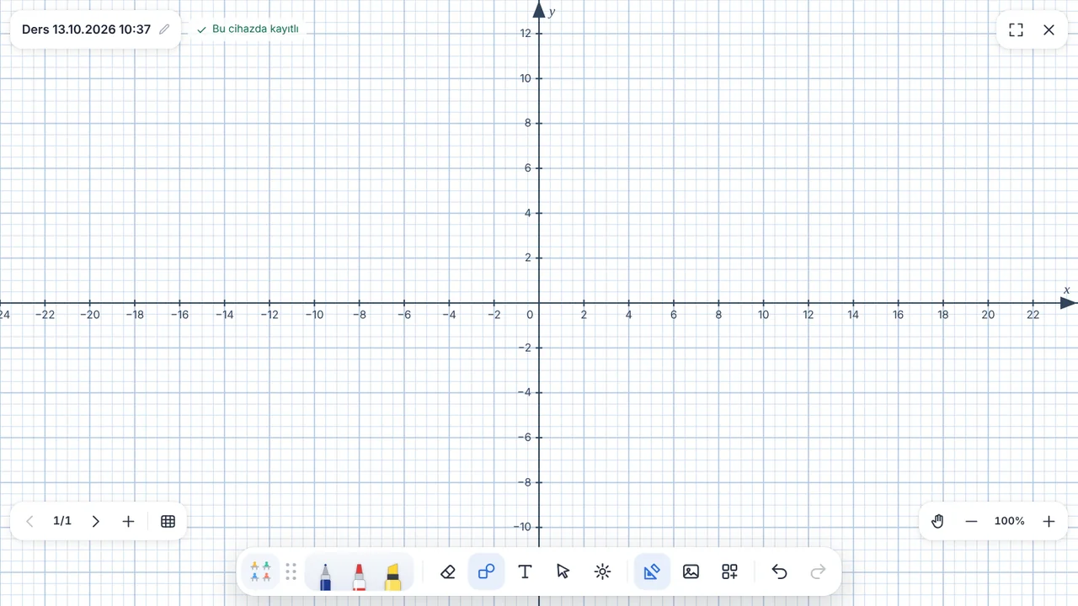
Task: Select the shapes tool
Action: pos(486,571)
